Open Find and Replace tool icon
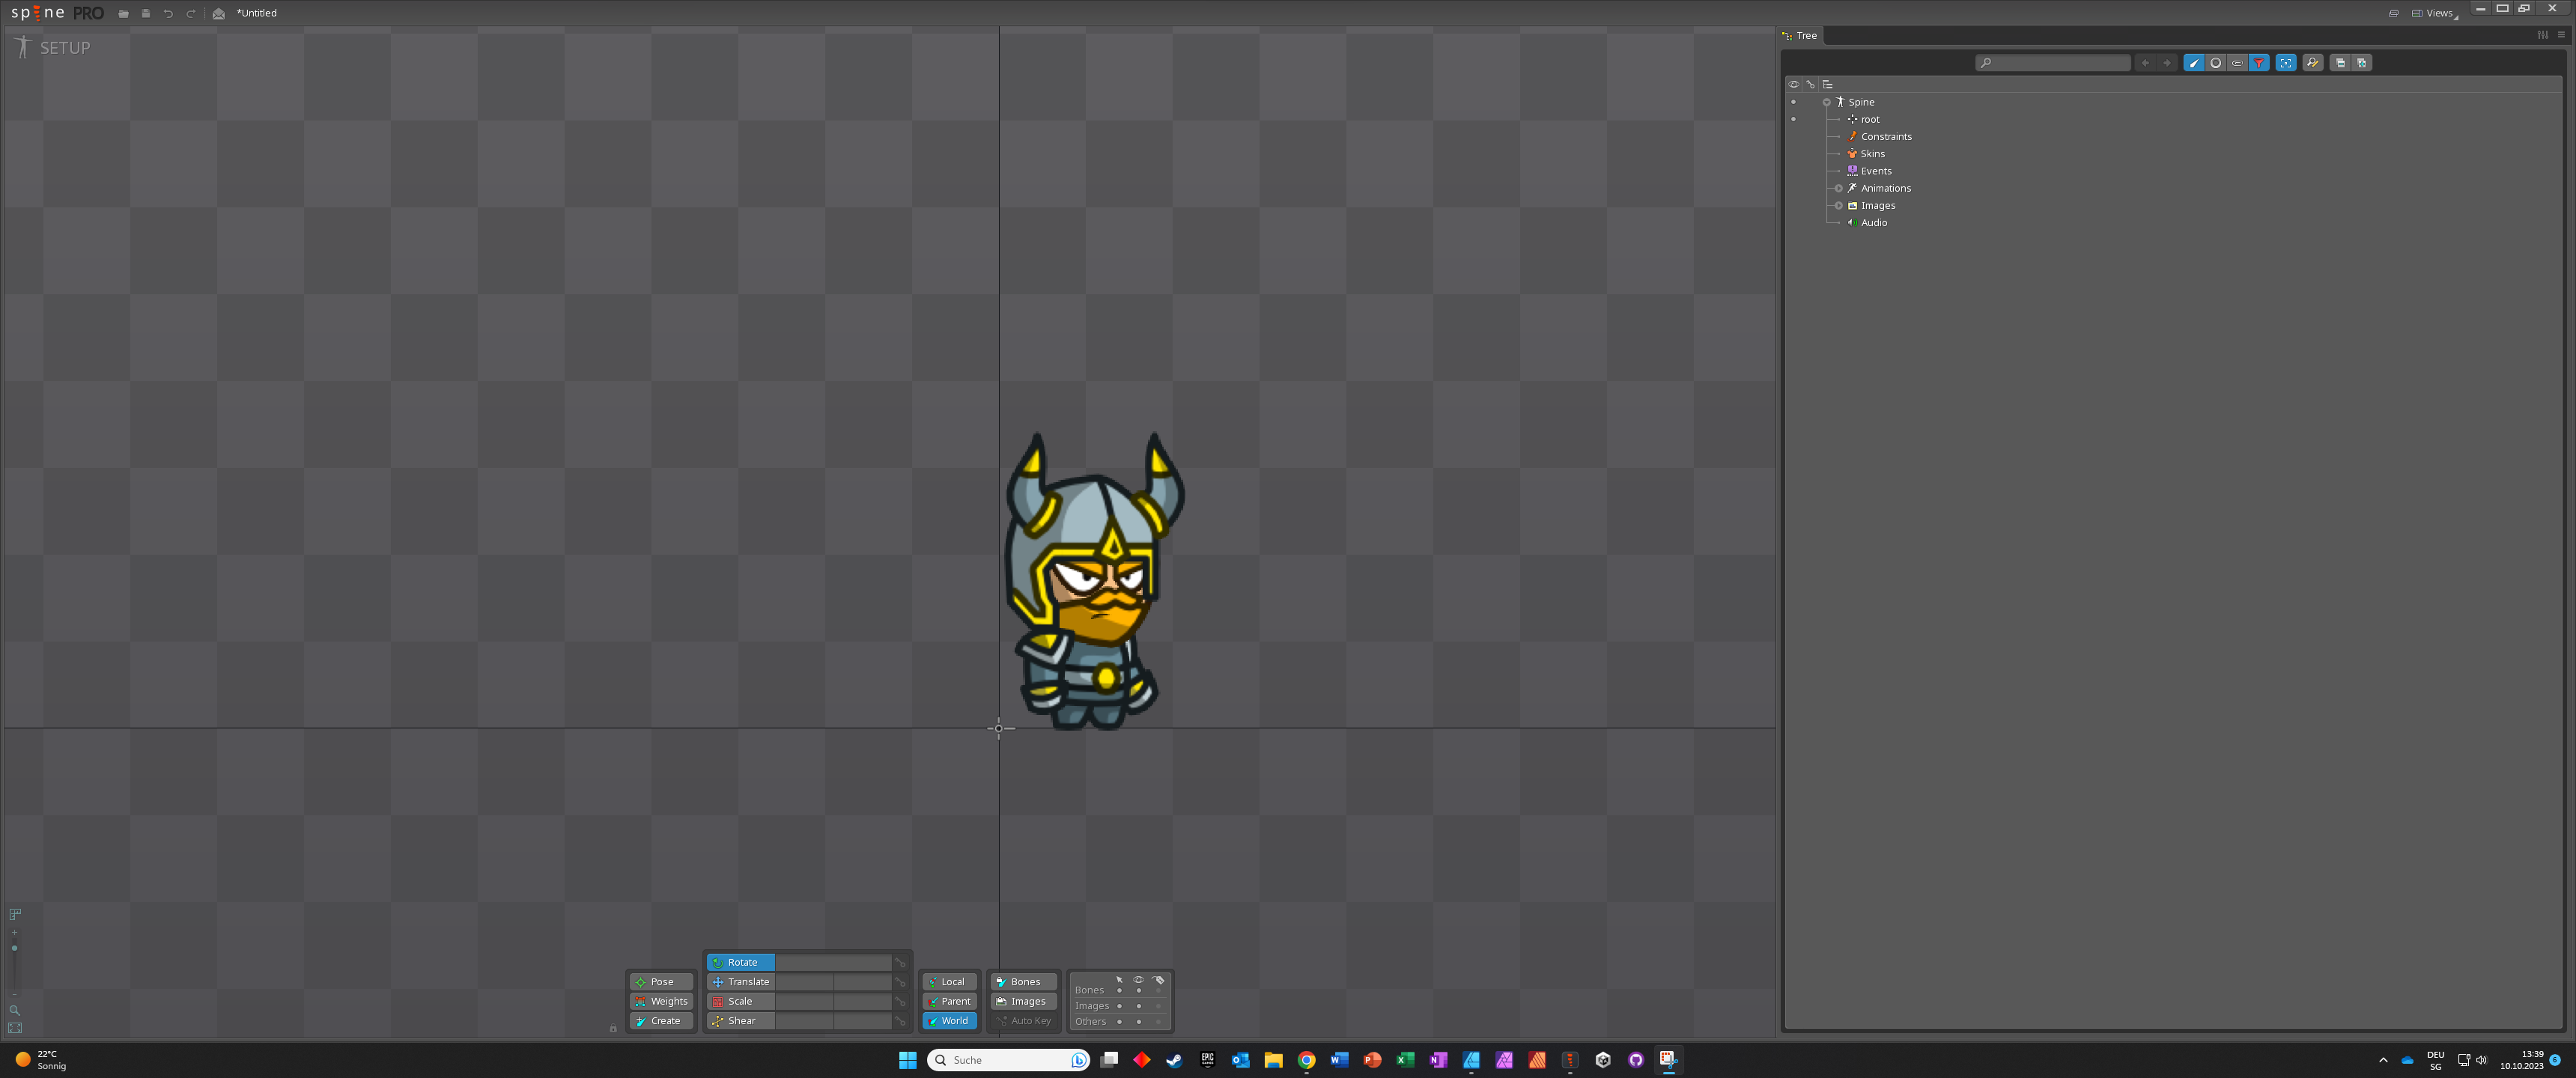The width and height of the screenshot is (2576, 1078). pyautogui.click(x=2313, y=63)
